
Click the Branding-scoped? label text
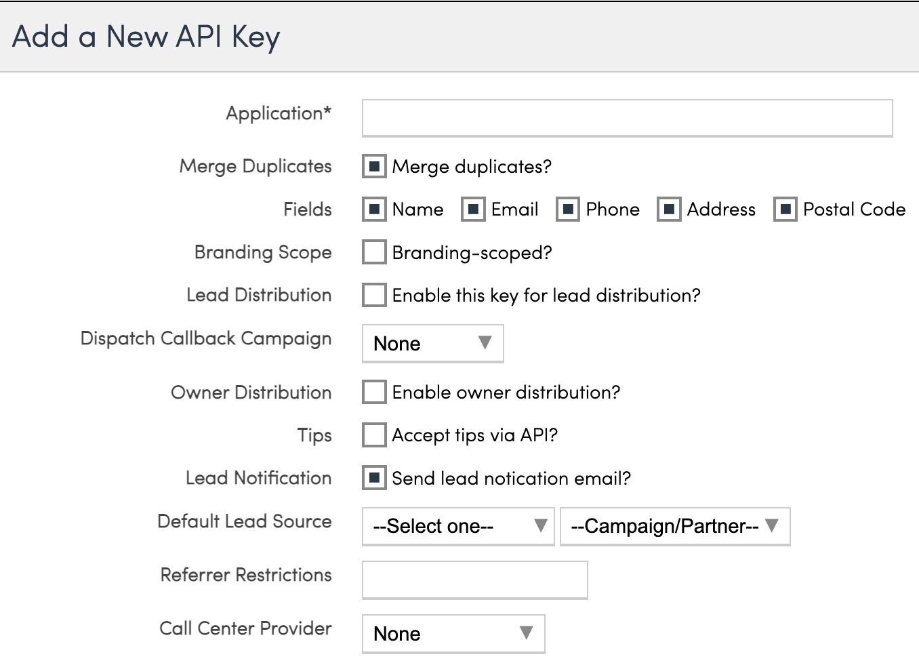pyautogui.click(x=472, y=253)
